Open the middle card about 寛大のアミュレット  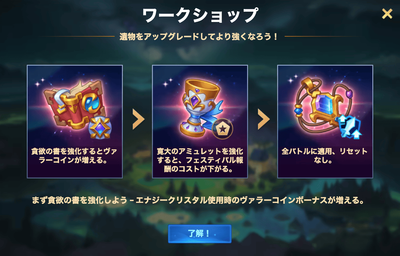click(200, 121)
